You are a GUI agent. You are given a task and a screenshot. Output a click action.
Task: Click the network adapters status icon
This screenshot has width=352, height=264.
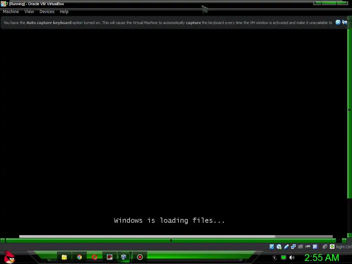(294, 247)
